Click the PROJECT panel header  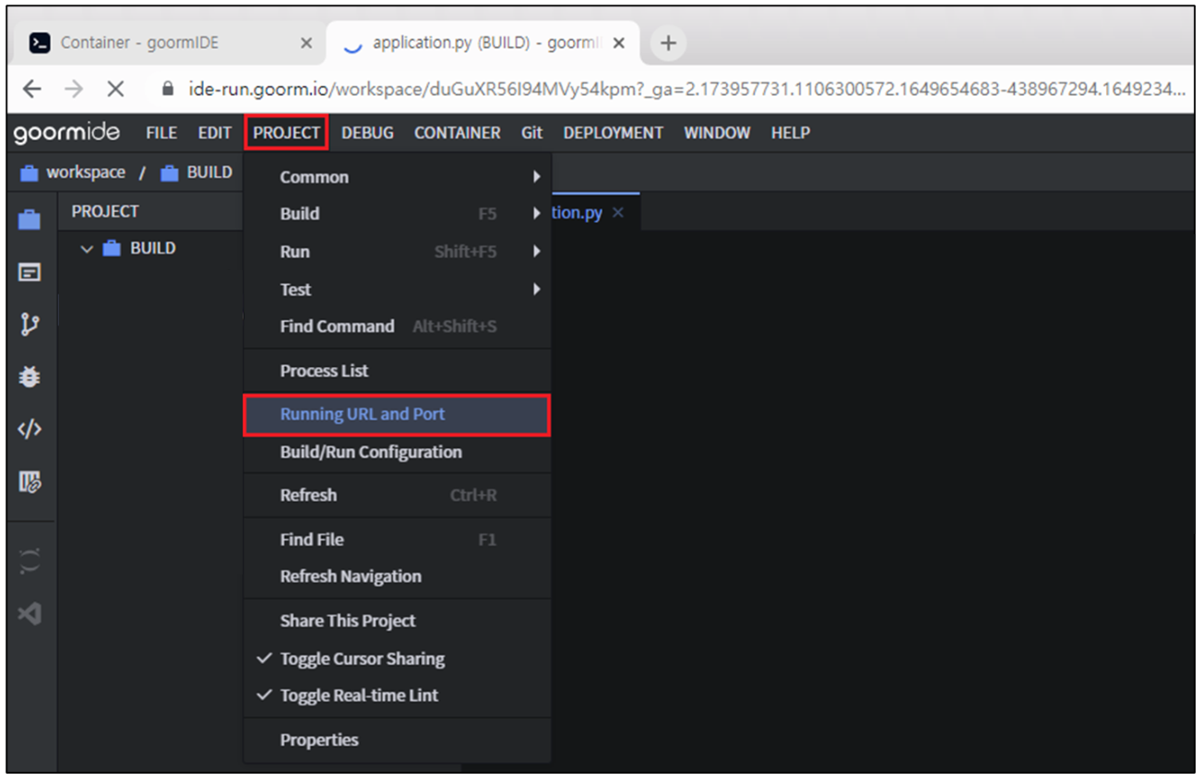105,211
